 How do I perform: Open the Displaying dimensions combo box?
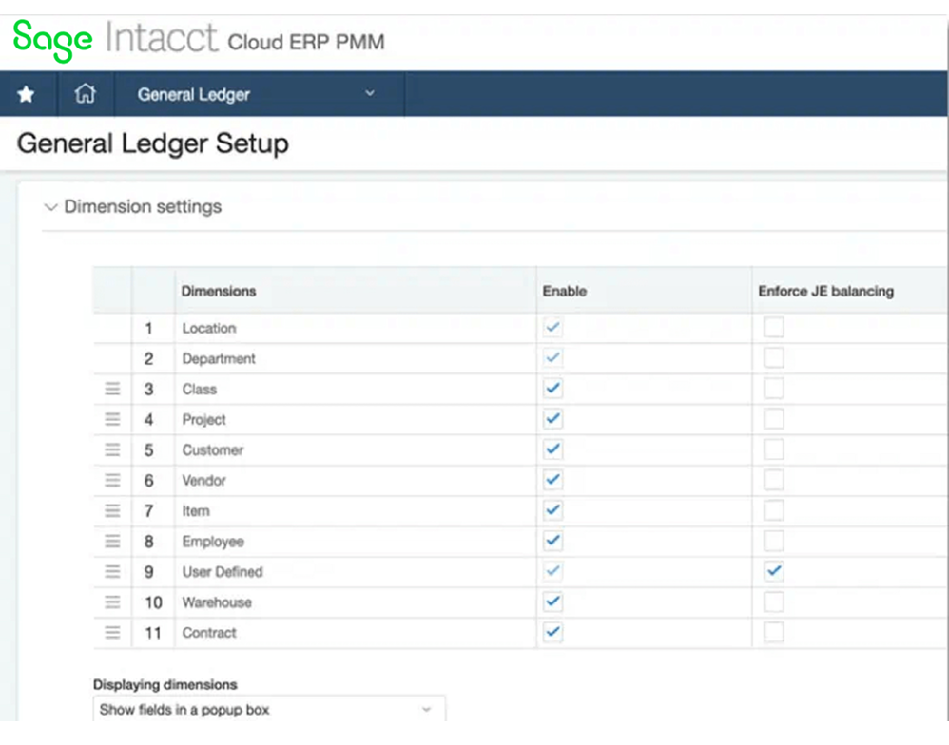(269, 709)
